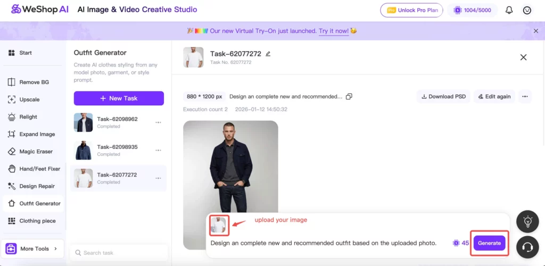Expand More Tools in the sidebar
The height and width of the screenshot is (266, 545).
click(32, 248)
